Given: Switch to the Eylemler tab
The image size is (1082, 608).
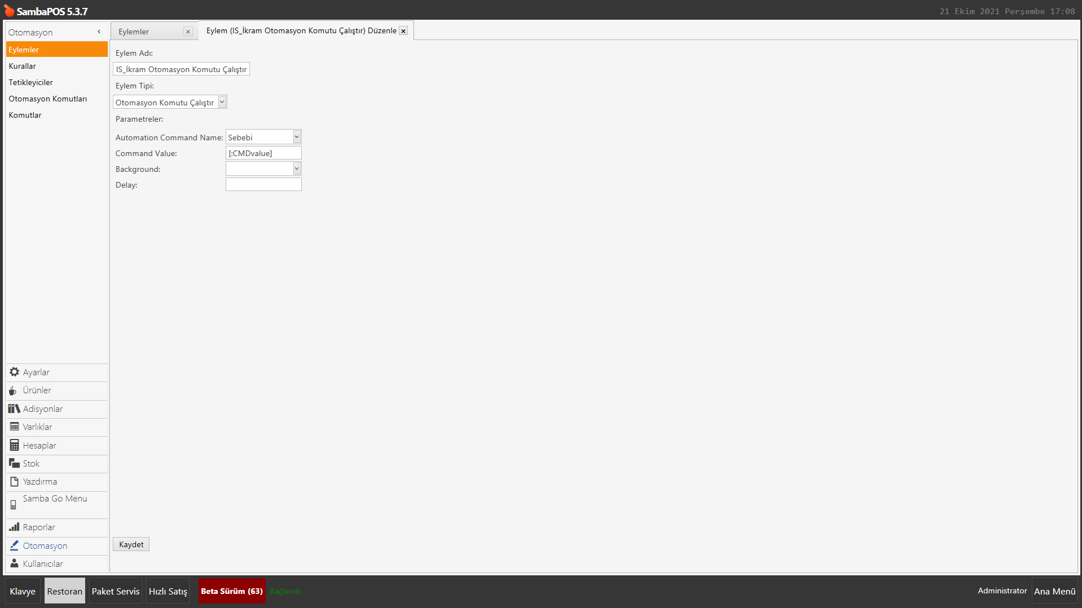Looking at the screenshot, I should [x=134, y=32].
